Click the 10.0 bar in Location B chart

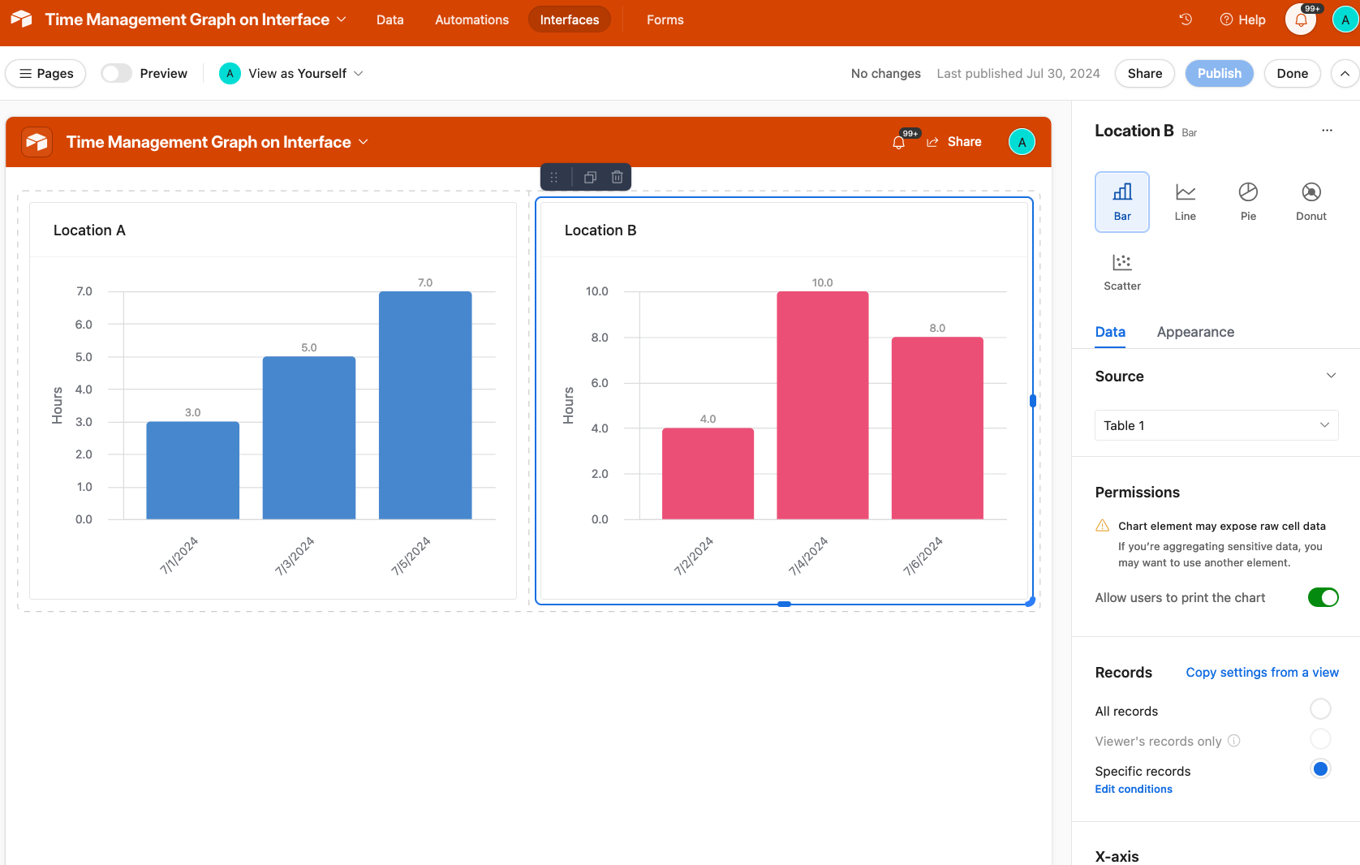[822, 405]
